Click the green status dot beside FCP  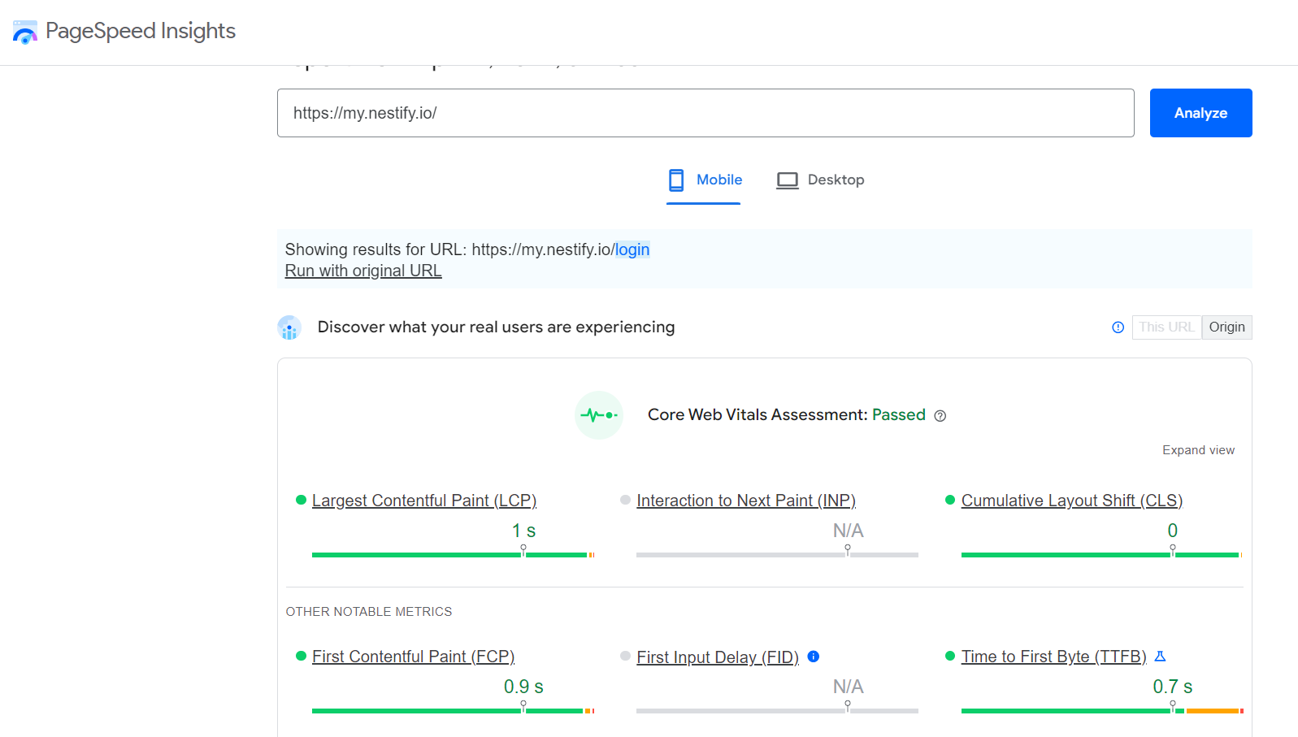tap(301, 656)
